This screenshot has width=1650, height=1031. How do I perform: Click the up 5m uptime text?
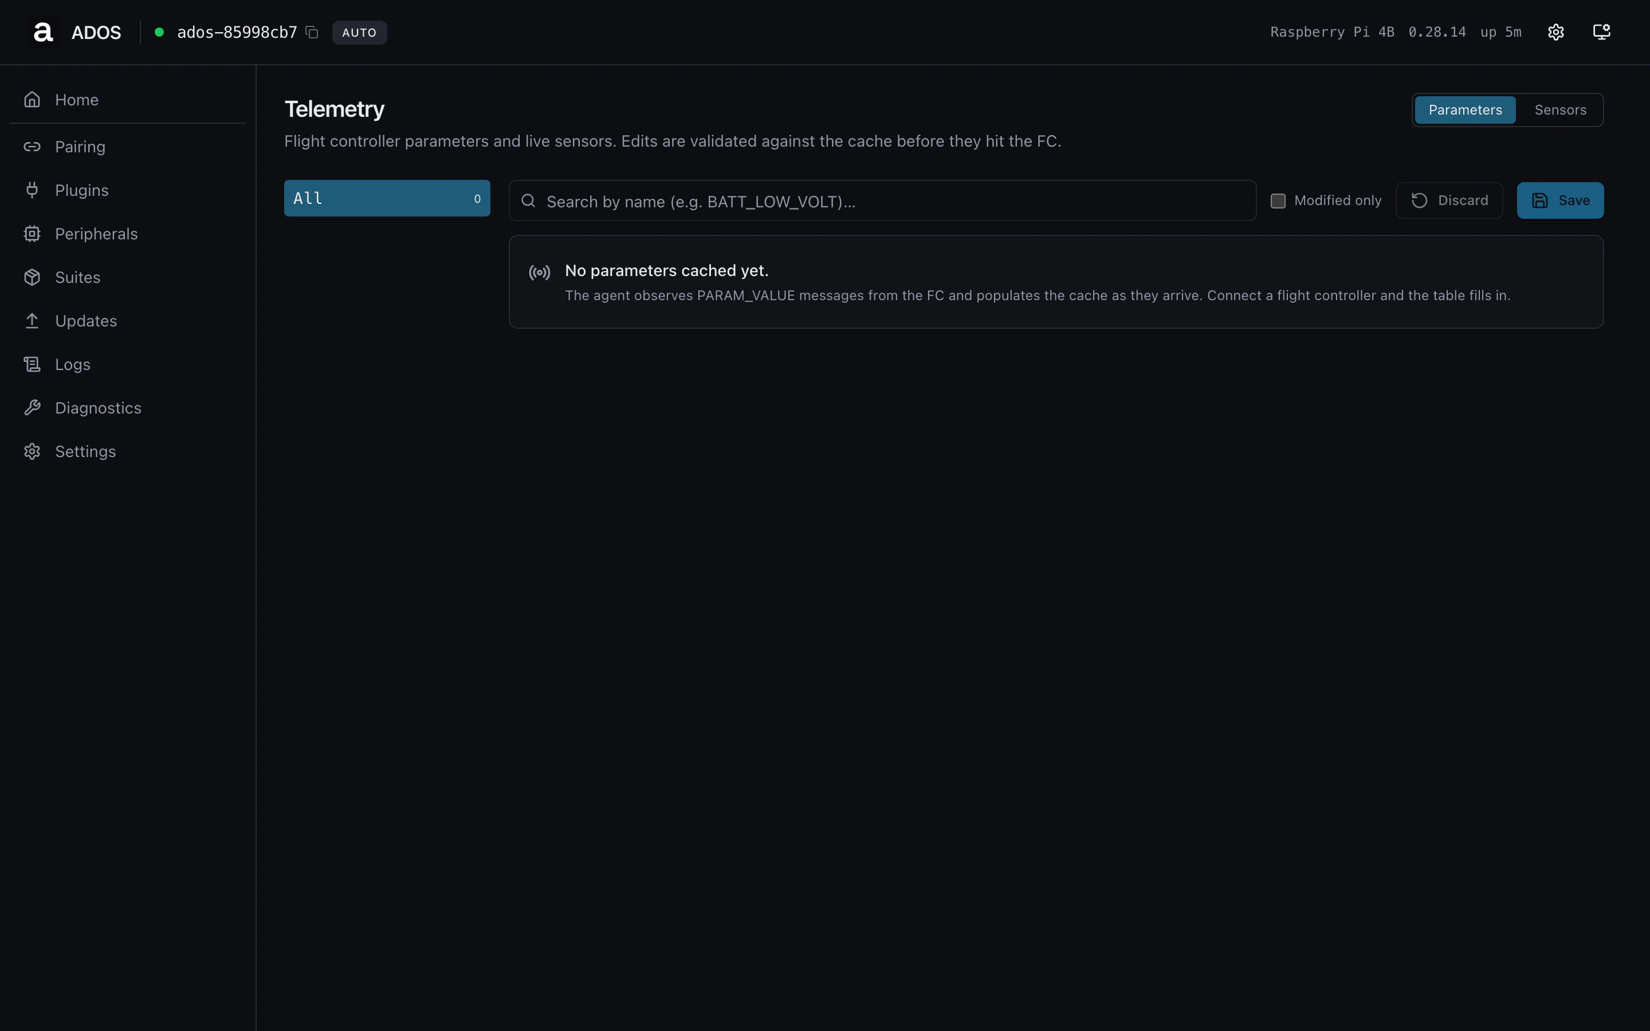pyautogui.click(x=1500, y=32)
